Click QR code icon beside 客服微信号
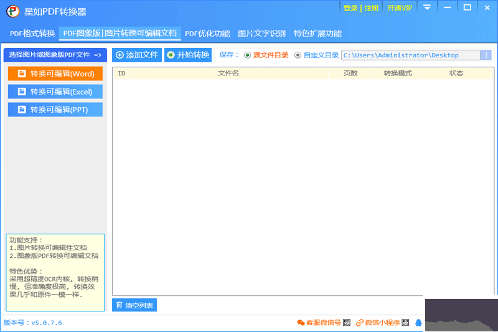The image size is (498, 332). point(346,323)
